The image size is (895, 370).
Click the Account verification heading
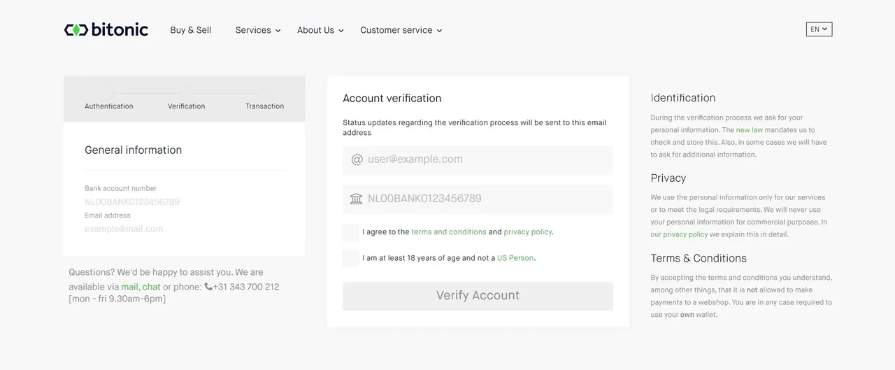[392, 98]
